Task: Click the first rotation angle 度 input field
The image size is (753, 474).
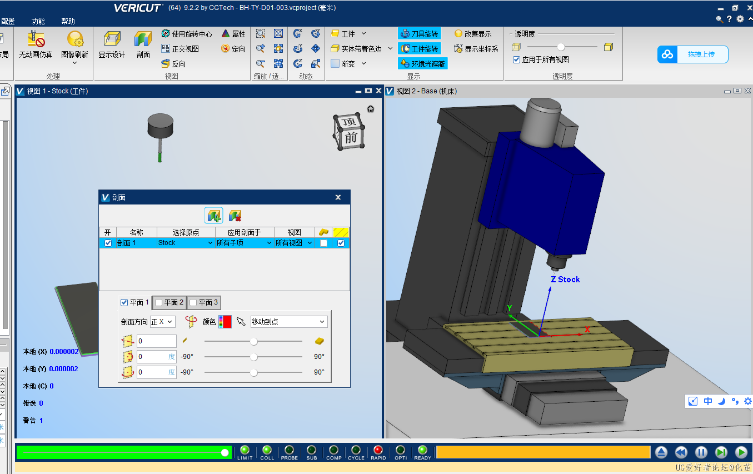Action: pos(157,357)
